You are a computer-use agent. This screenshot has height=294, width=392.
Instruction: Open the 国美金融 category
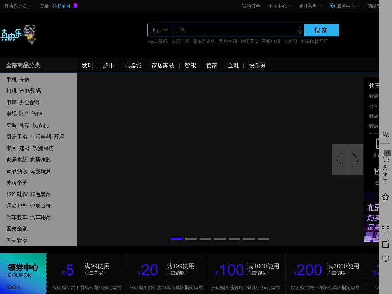17,229
